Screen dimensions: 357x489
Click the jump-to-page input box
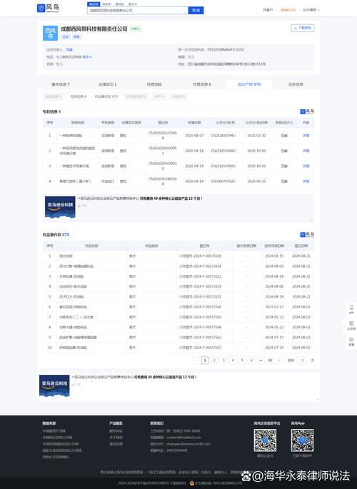coord(303,361)
